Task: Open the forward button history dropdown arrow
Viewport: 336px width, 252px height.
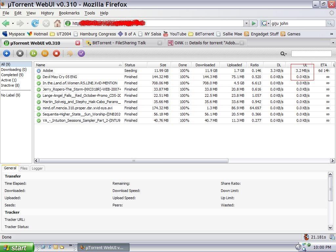Action: [28, 23]
